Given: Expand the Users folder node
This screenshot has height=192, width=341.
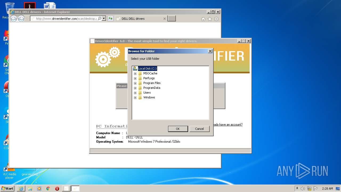Looking at the screenshot, I should (135, 93).
